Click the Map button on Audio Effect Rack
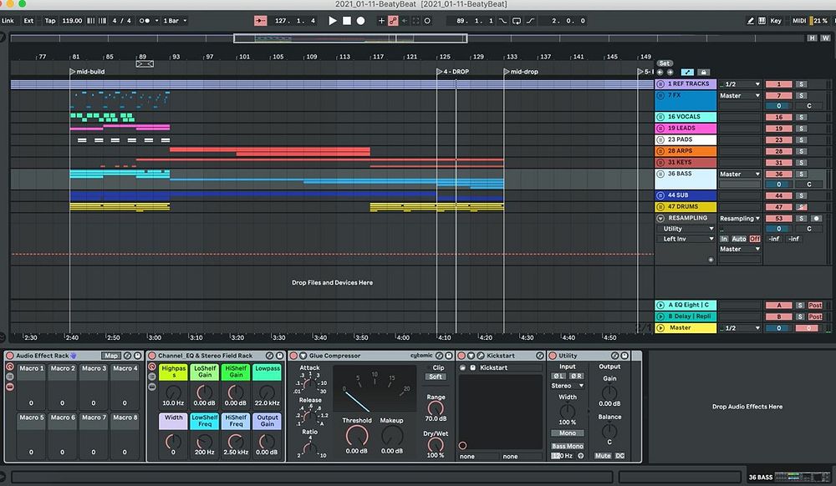836x486 pixels. [111, 356]
